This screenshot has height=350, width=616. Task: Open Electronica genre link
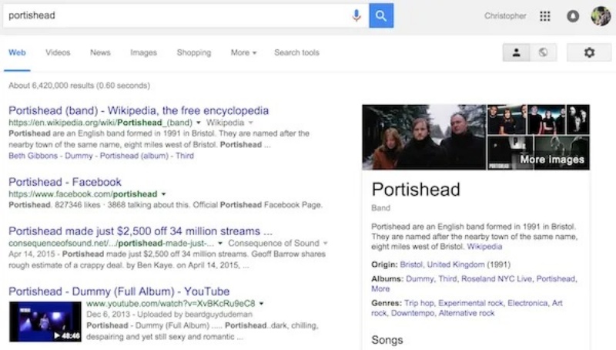pos(527,303)
